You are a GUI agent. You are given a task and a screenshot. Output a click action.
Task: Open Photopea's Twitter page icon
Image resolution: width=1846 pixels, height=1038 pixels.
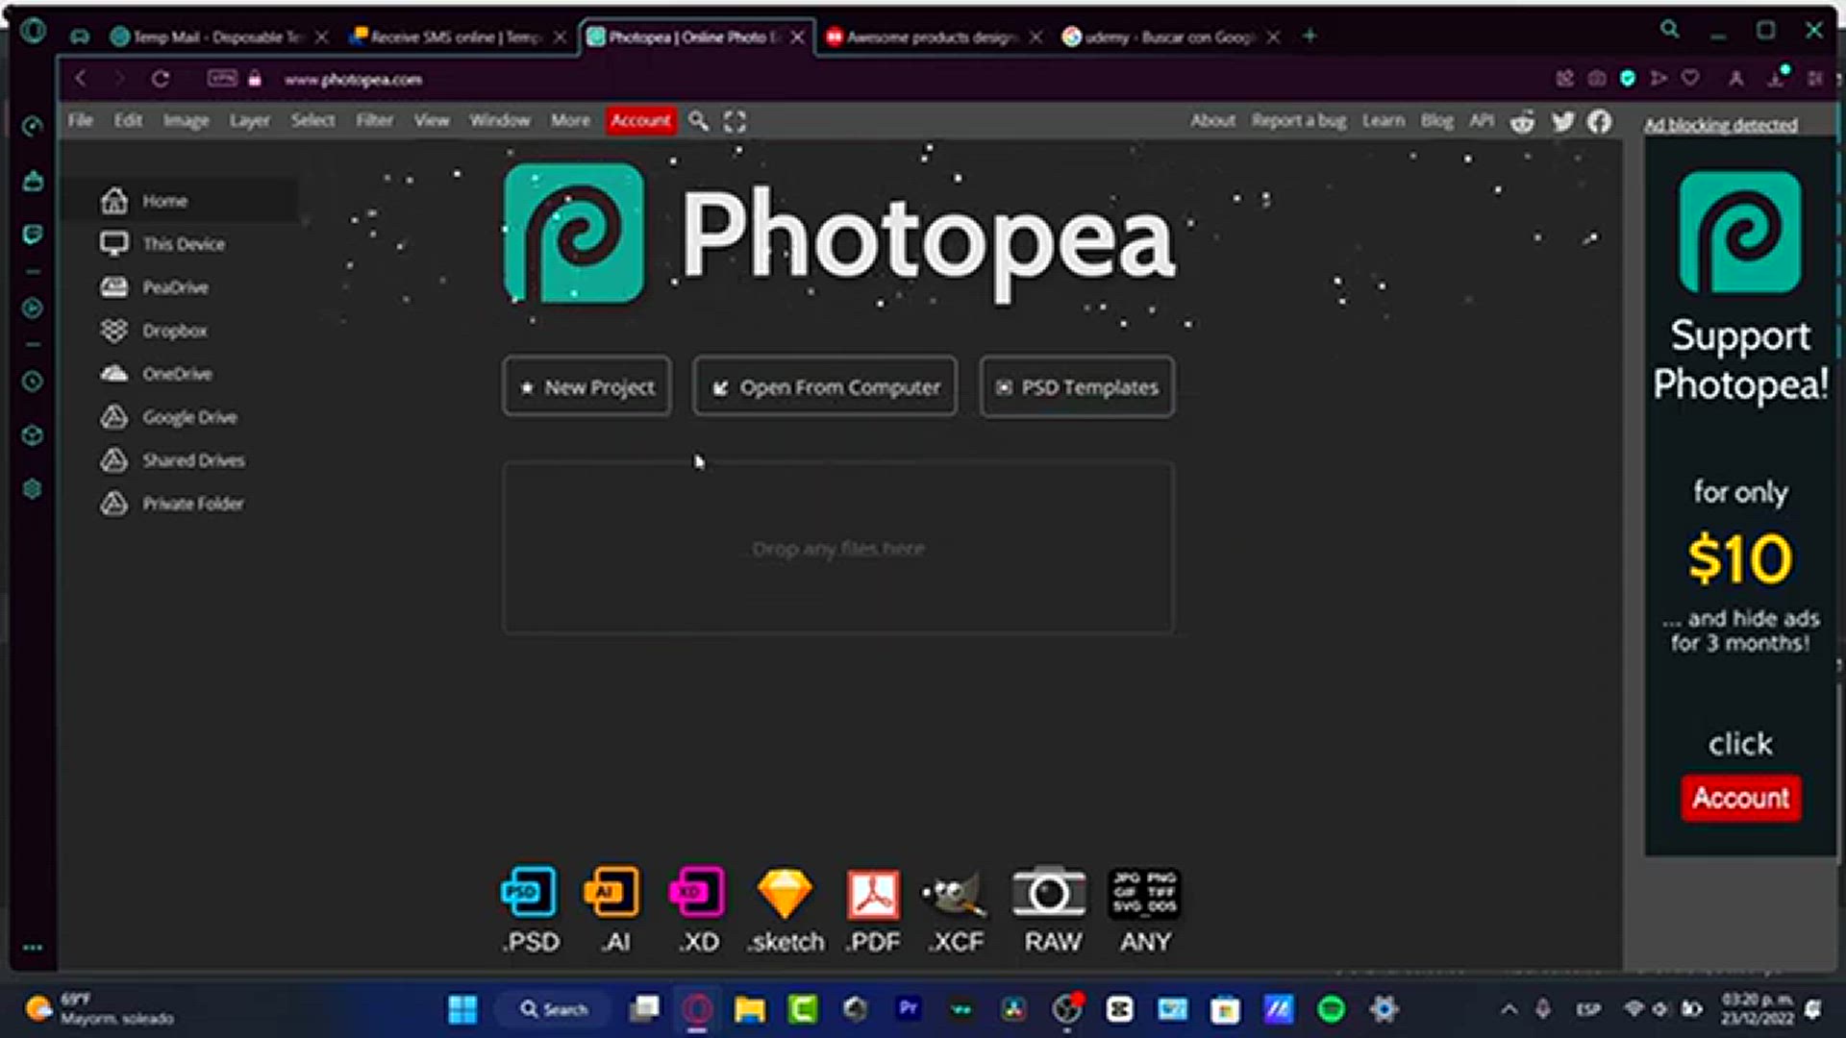tap(1563, 122)
